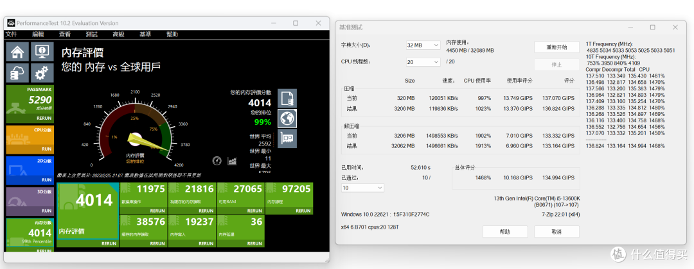Click the result document icon beside the score

287,98
